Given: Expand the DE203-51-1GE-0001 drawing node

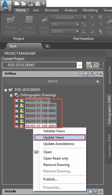Looking at the screenshot, I should 17,106.
